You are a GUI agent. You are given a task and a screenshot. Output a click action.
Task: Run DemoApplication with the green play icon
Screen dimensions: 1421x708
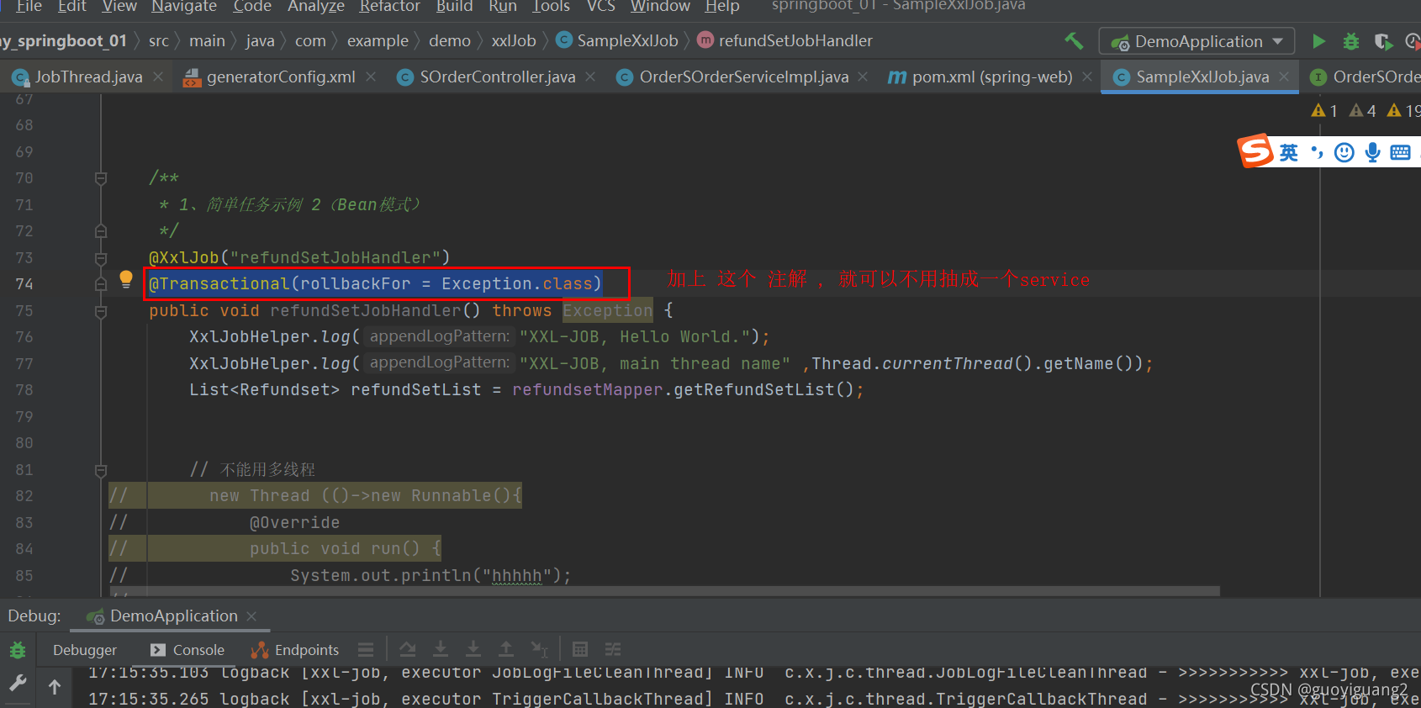click(x=1318, y=41)
